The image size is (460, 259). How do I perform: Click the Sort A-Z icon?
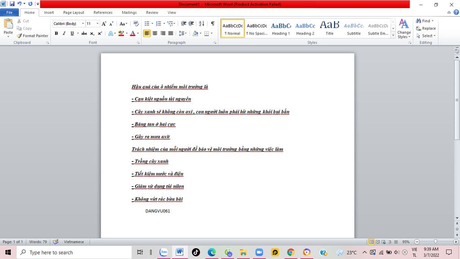202,23
